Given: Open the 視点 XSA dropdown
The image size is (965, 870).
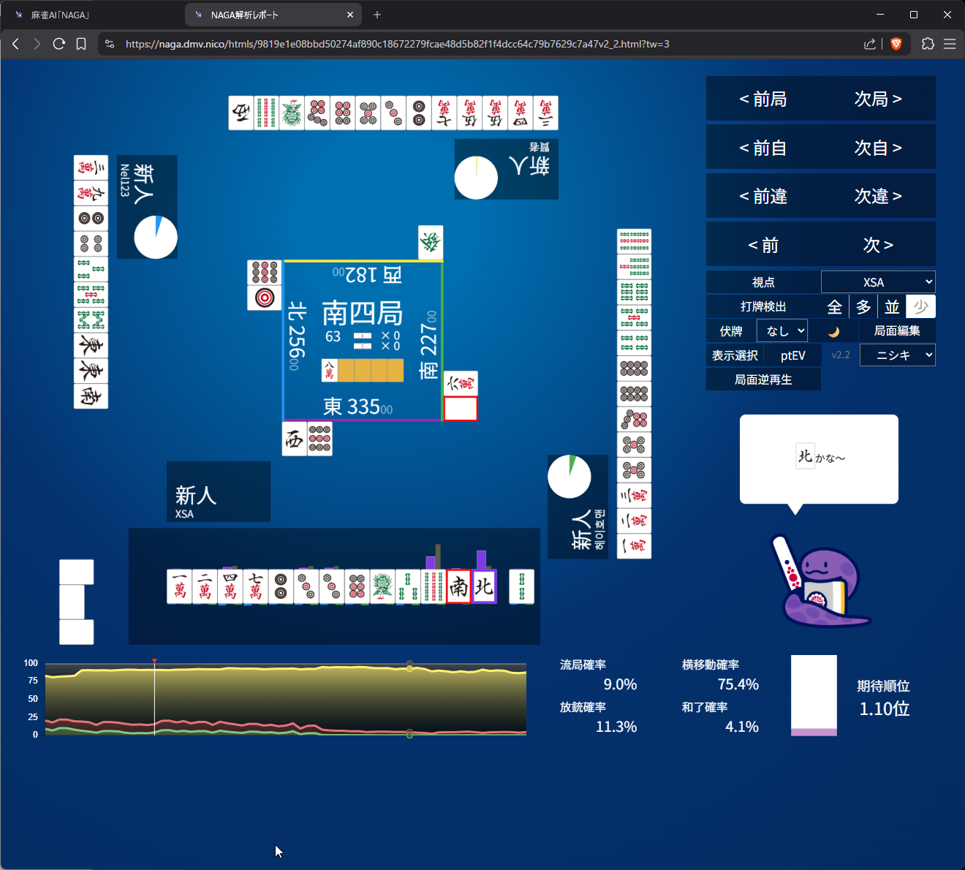Looking at the screenshot, I should click(x=878, y=282).
